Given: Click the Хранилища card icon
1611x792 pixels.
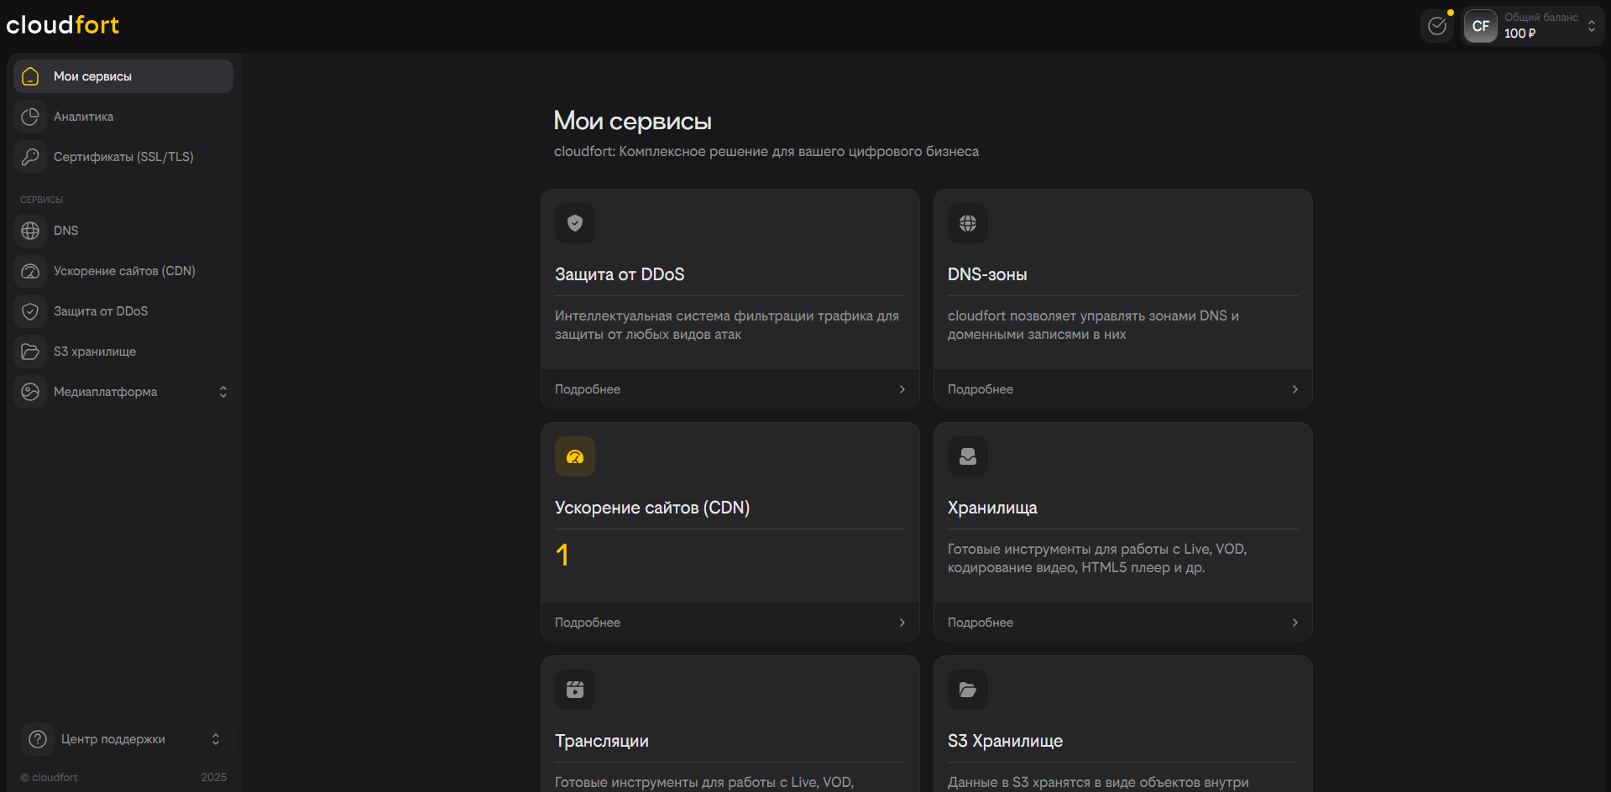Looking at the screenshot, I should (968, 456).
